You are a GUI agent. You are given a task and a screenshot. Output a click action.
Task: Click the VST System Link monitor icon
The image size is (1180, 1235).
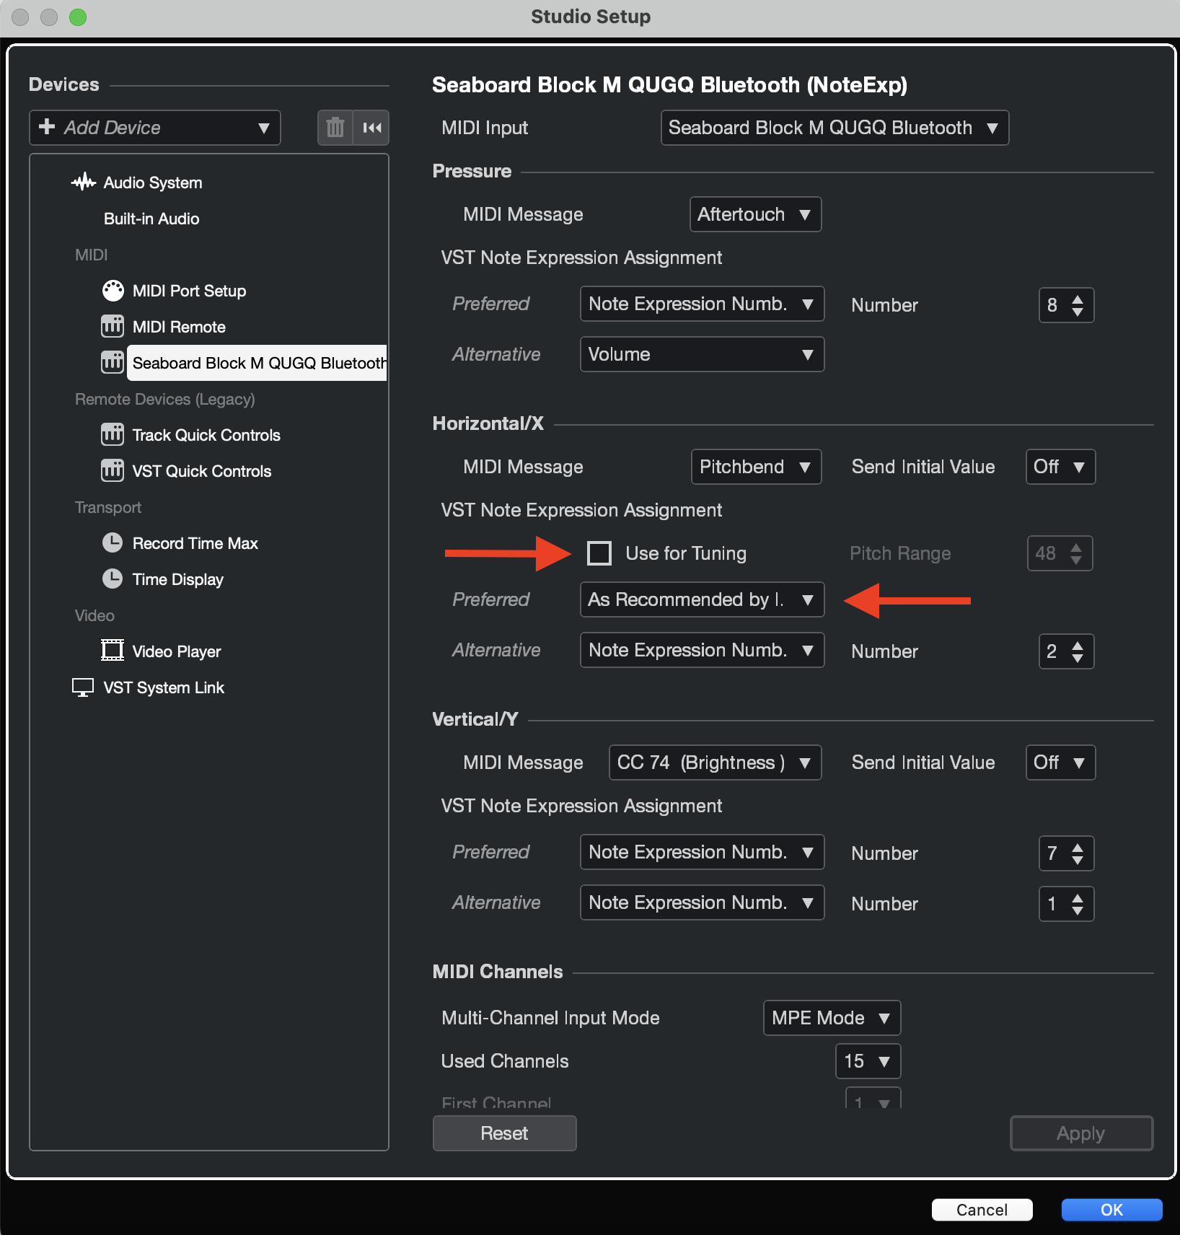83,687
